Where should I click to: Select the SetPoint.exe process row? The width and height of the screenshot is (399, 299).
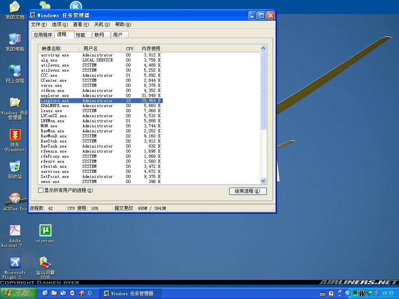101,176
